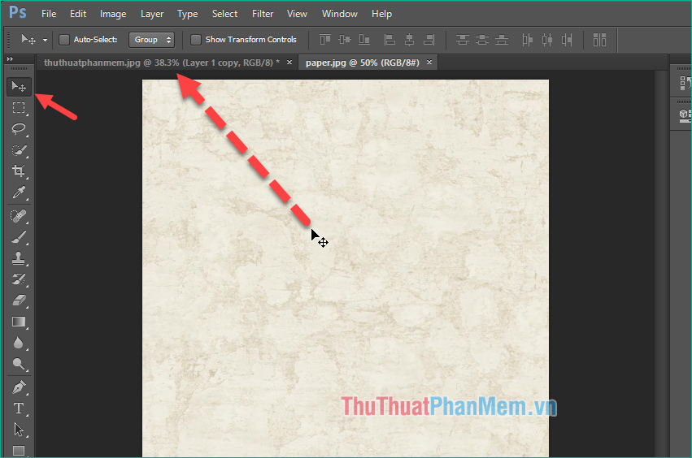Select the Brush tool

point(19,238)
